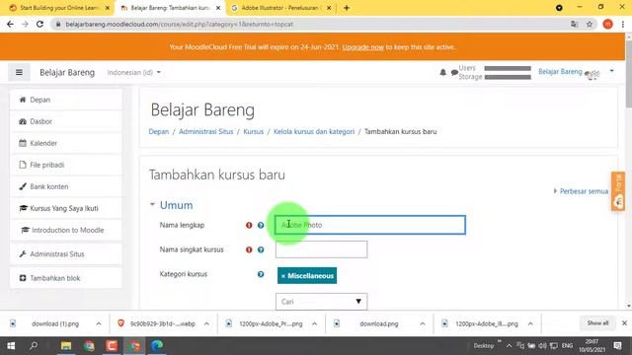Open the Indonesian (id) language dropdown

point(134,72)
